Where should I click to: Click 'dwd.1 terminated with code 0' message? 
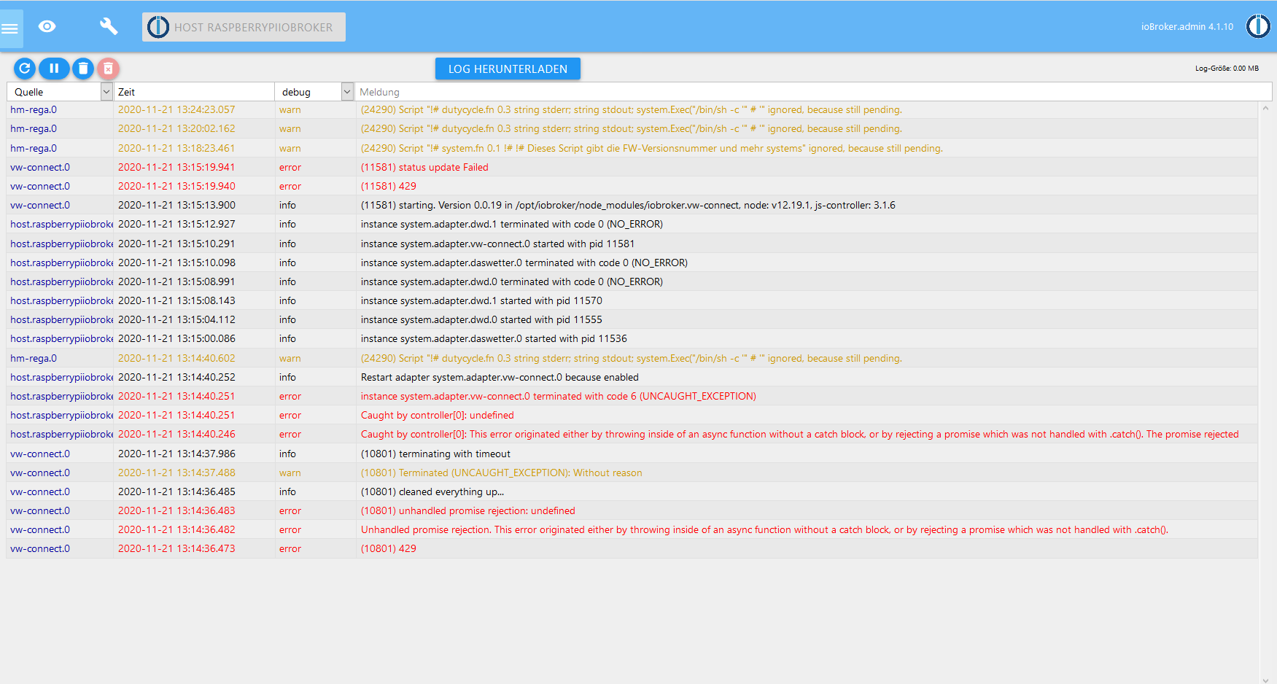pos(512,224)
